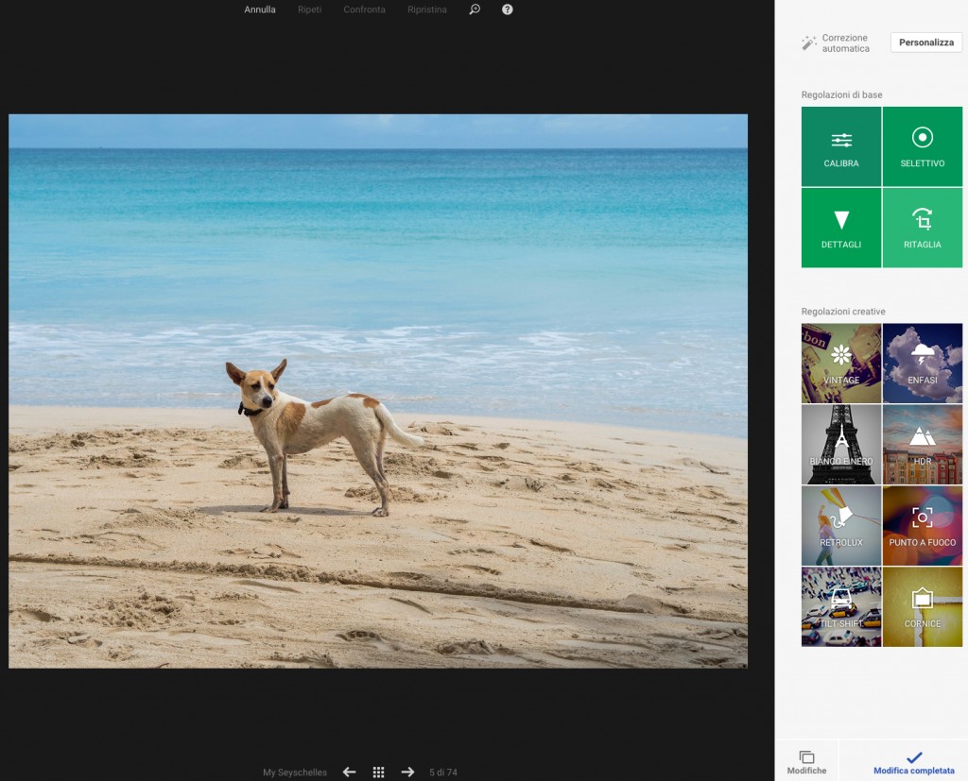Add a Cornice frame

(x=922, y=607)
